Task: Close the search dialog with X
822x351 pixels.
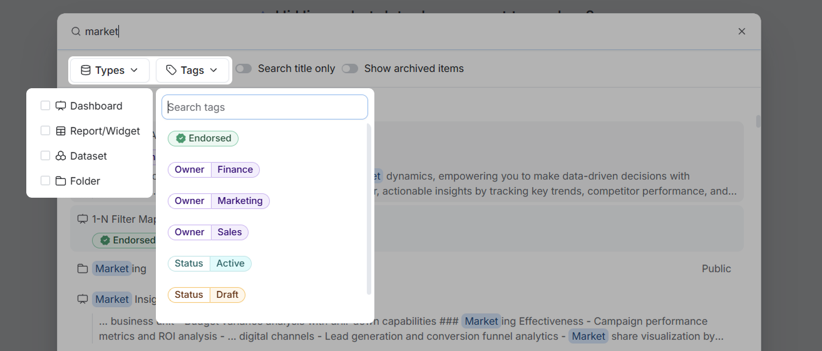Action: point(742,31)
